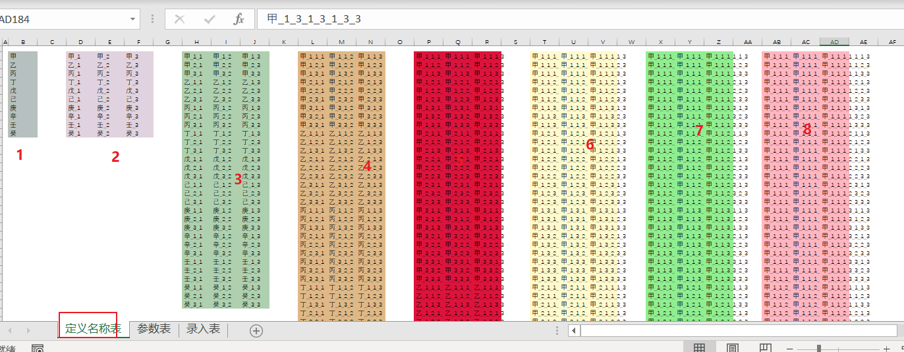Click cell 乙_1_1 in column H

click(196, 82)
